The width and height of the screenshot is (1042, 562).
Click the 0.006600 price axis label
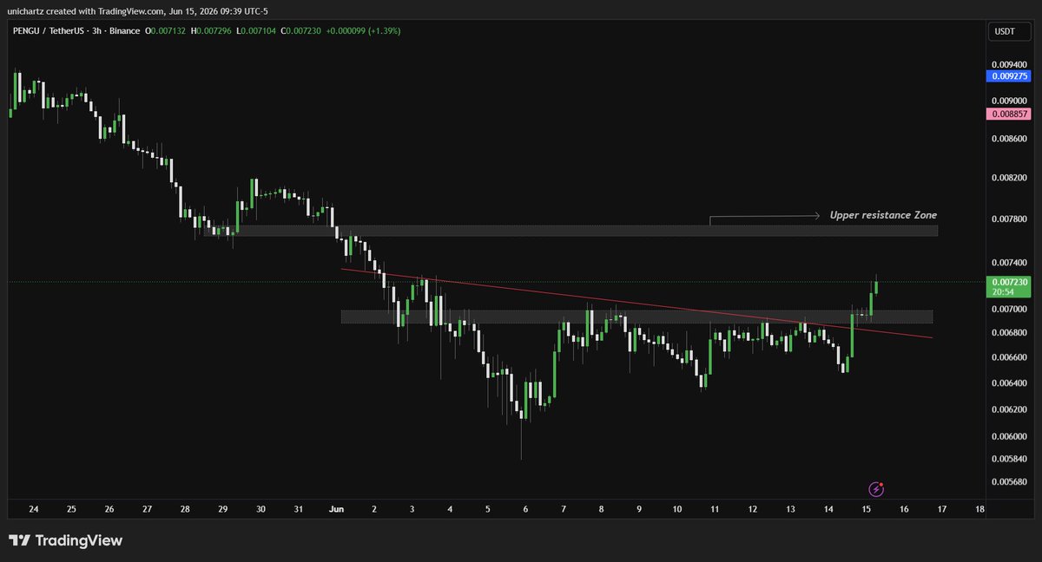(1007, 357)
